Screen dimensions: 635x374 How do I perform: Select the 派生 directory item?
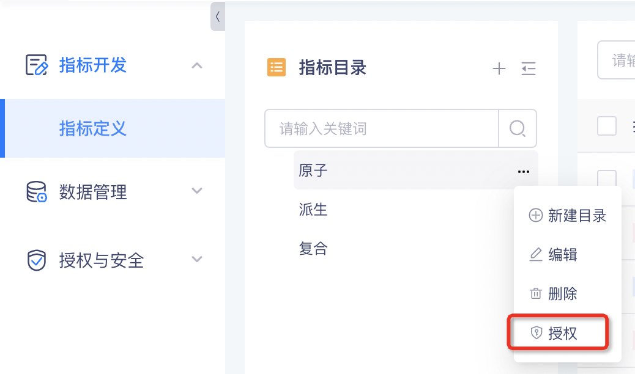[314, 210]
